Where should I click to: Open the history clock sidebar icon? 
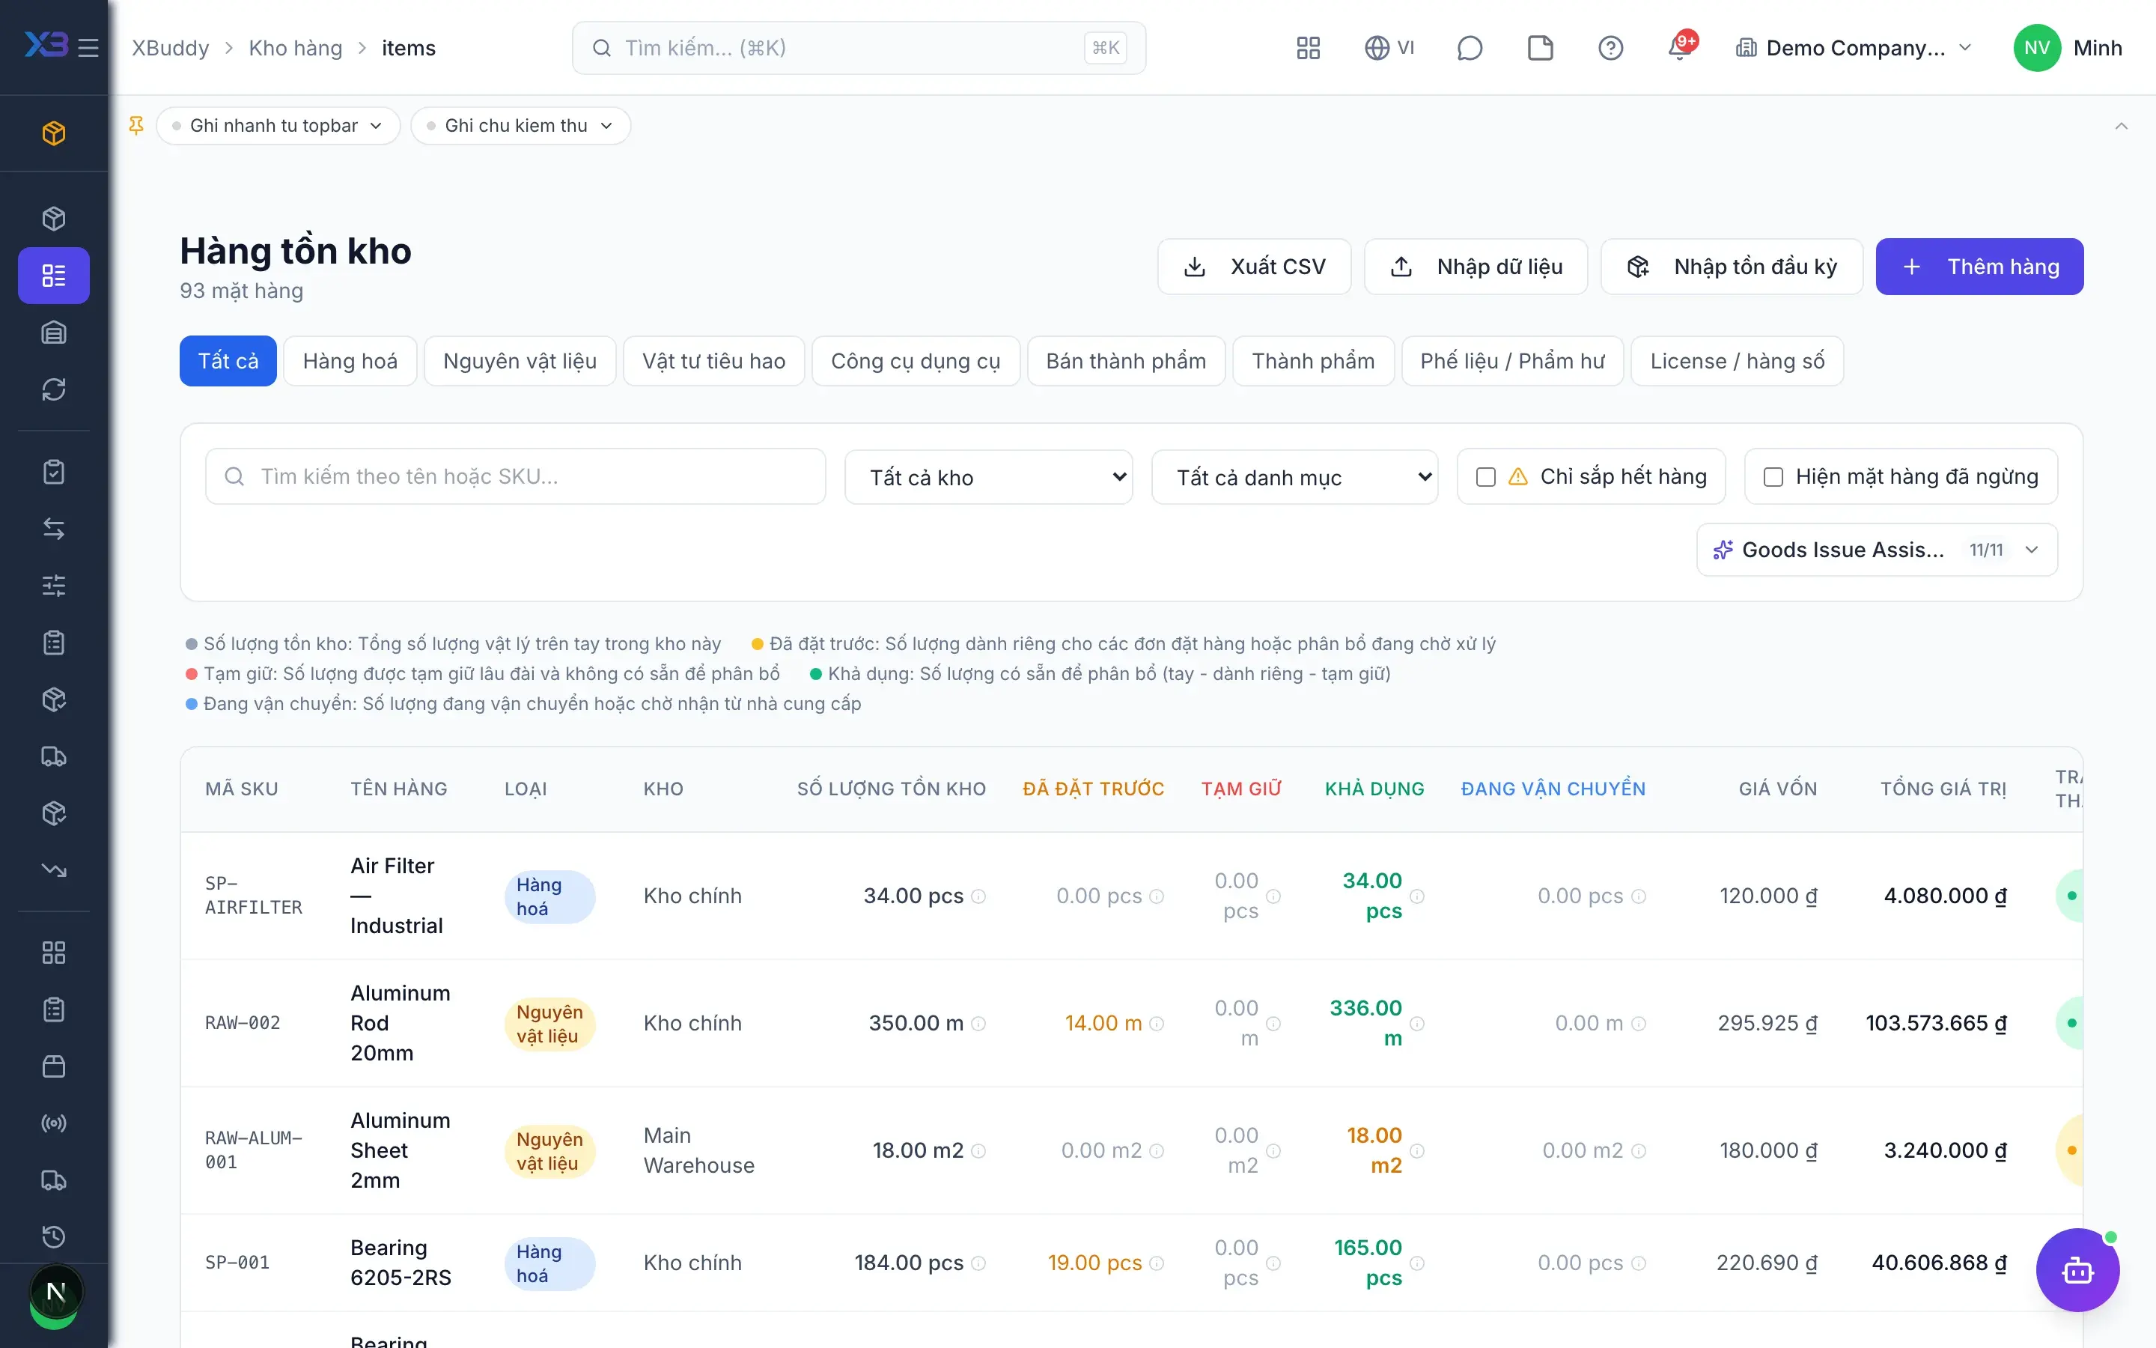click(53, 1236)
